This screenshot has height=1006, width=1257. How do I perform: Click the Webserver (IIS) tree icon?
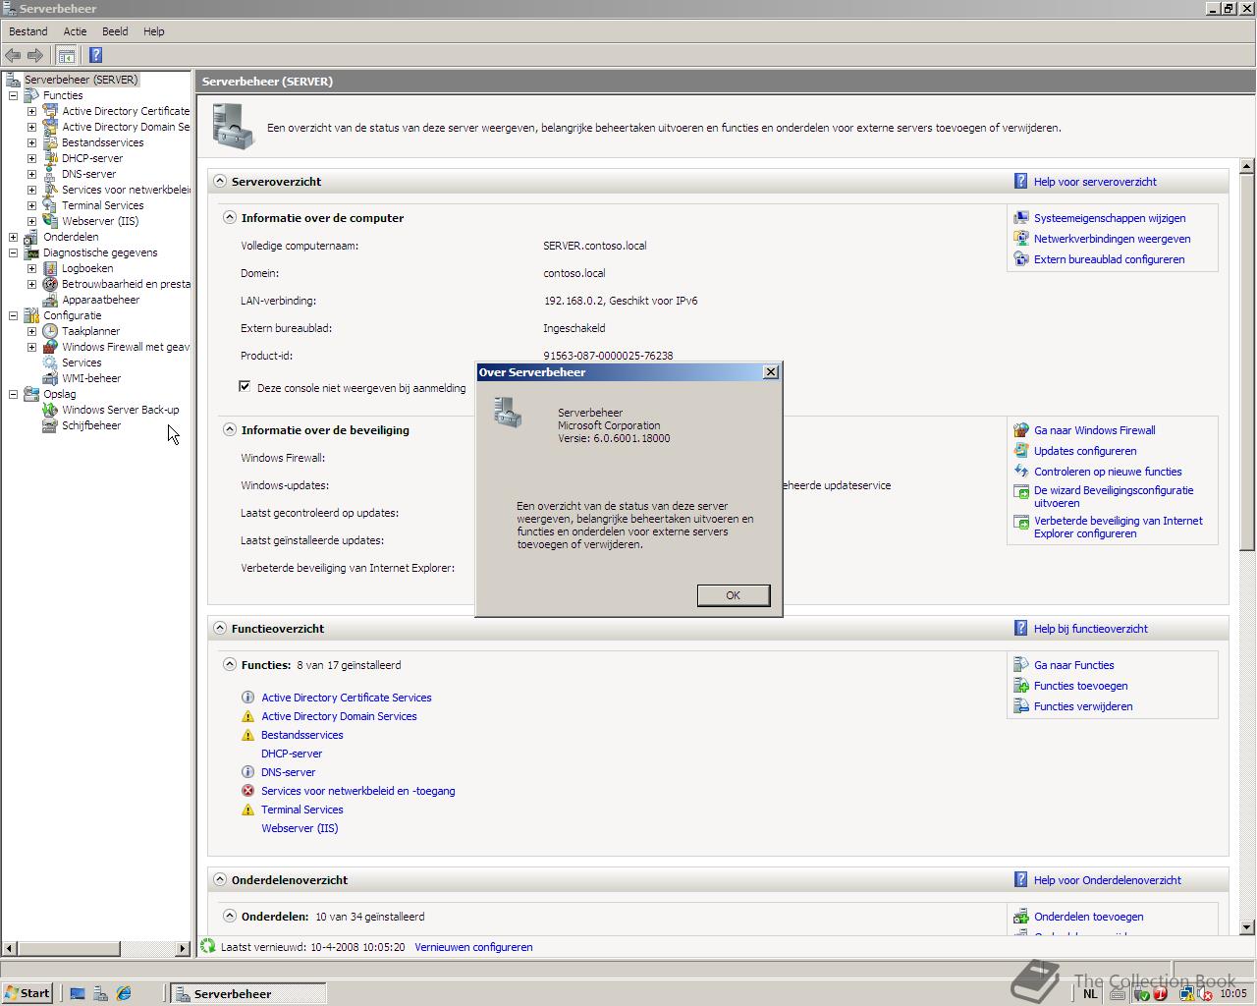tap(50, 221)
